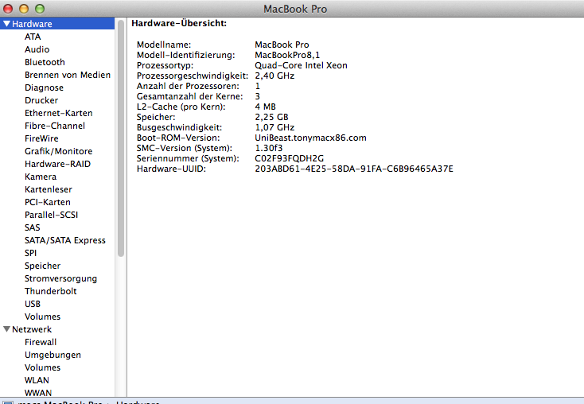
Task: Click the 2,25 GB Speicher value
Action: click(x=271, y=117)
